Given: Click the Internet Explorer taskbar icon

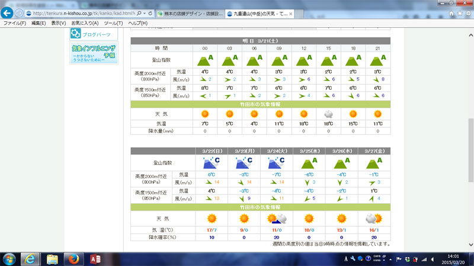Looking at the screenshot, I should point(30,259).
